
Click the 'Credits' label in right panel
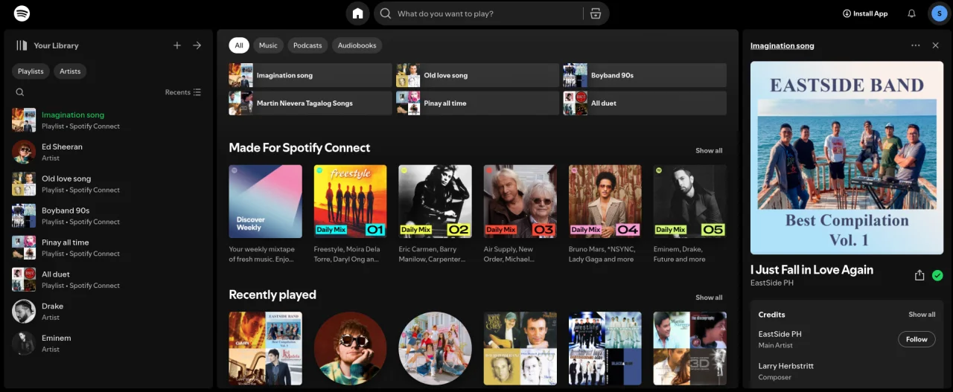pos(771,315)
